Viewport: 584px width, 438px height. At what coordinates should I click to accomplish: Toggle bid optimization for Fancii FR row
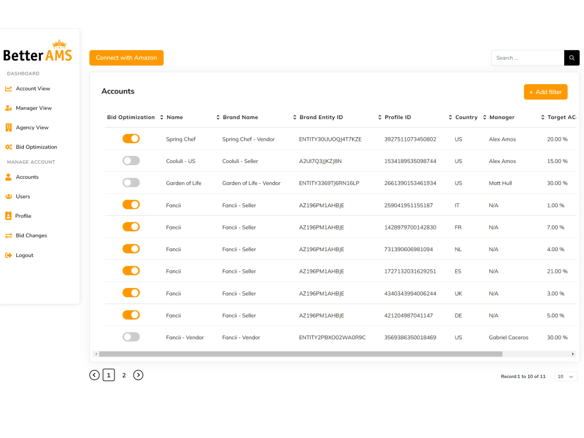coord(131,227)
